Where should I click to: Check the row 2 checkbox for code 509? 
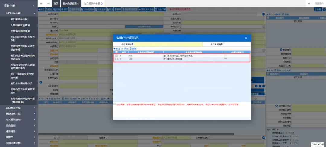(x=117, y=59)
